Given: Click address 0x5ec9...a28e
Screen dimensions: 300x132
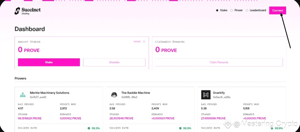Looking at the screenshot, I should click(222, 97).
